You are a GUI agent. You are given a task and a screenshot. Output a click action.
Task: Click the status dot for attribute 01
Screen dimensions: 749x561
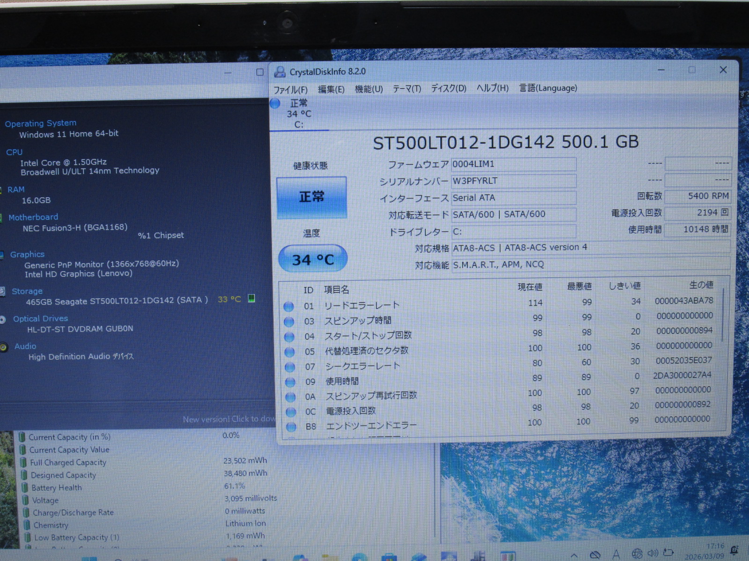(289, 307)
